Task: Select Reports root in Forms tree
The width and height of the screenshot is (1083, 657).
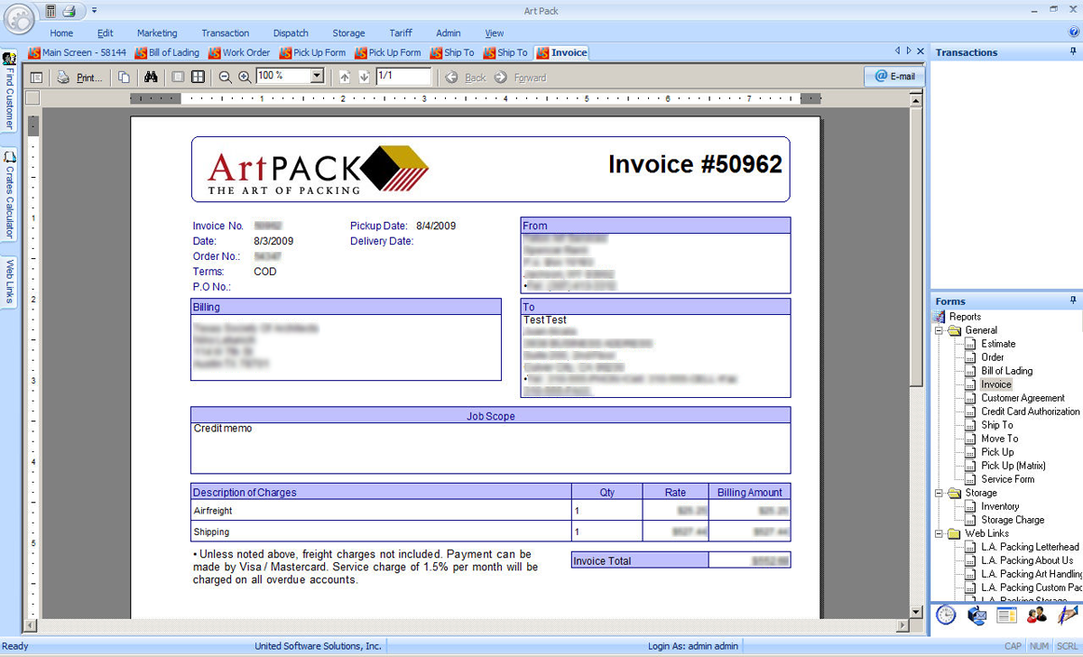Action: pos(965,317)
